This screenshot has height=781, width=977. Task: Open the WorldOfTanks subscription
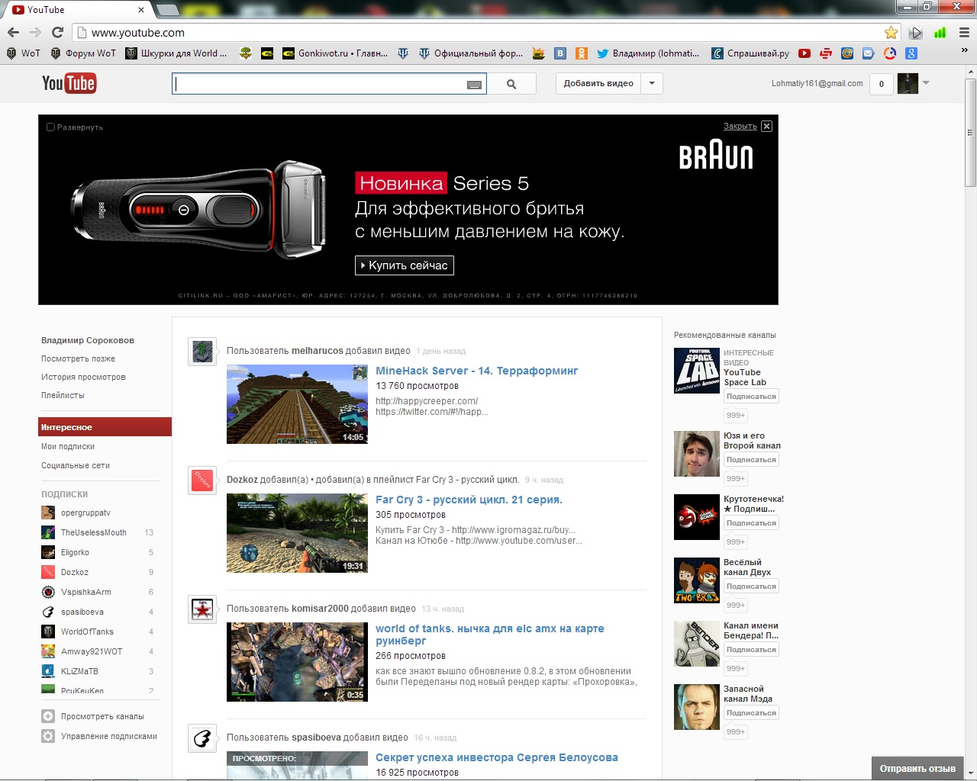pos(87,632)
